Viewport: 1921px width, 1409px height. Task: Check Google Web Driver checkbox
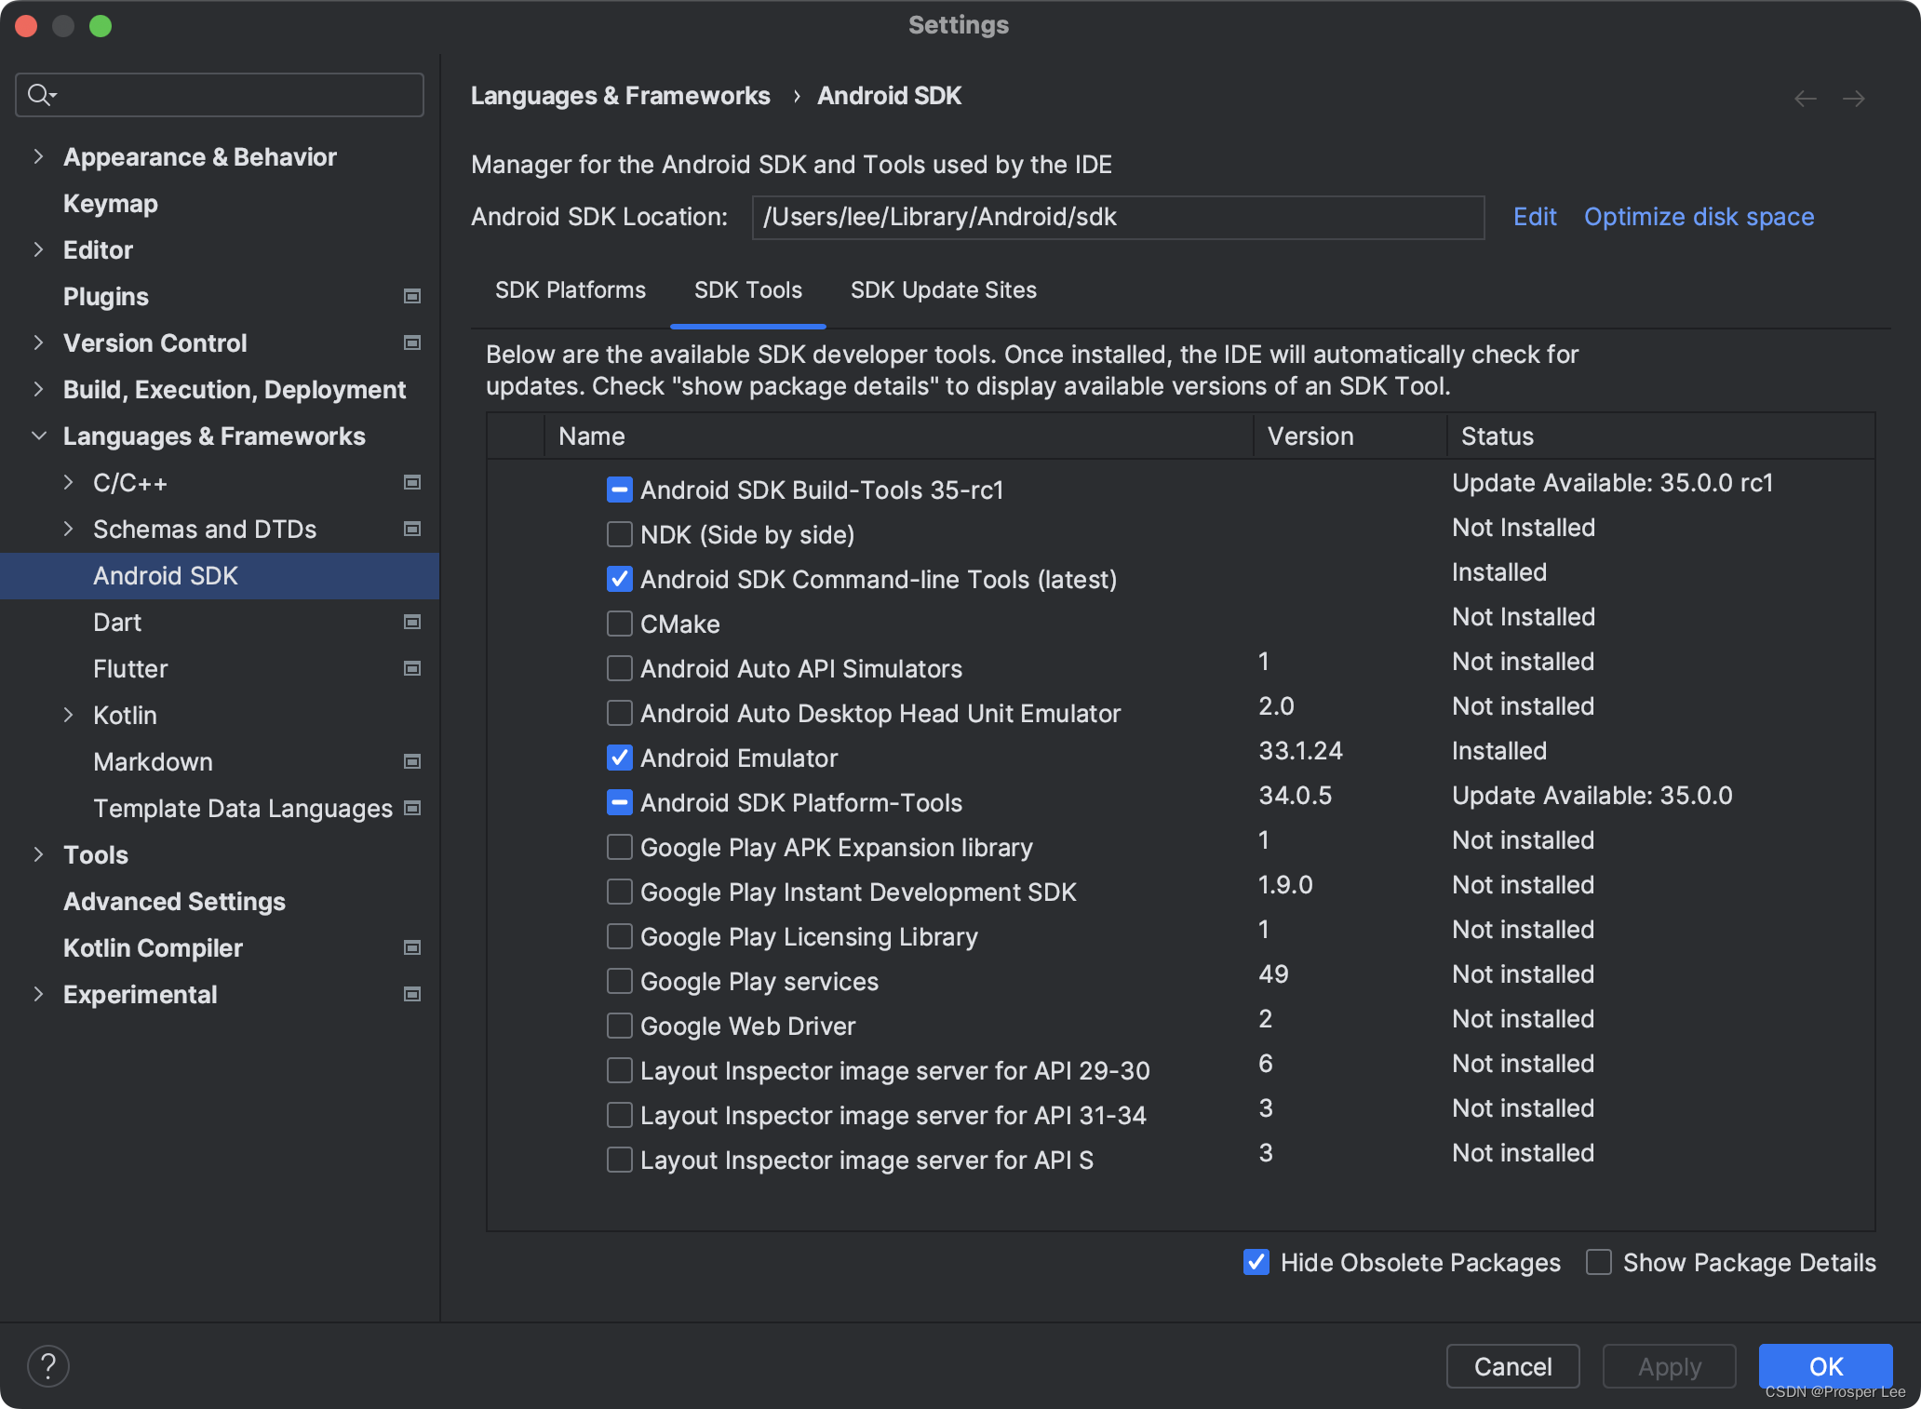[x=620, y=1026]
